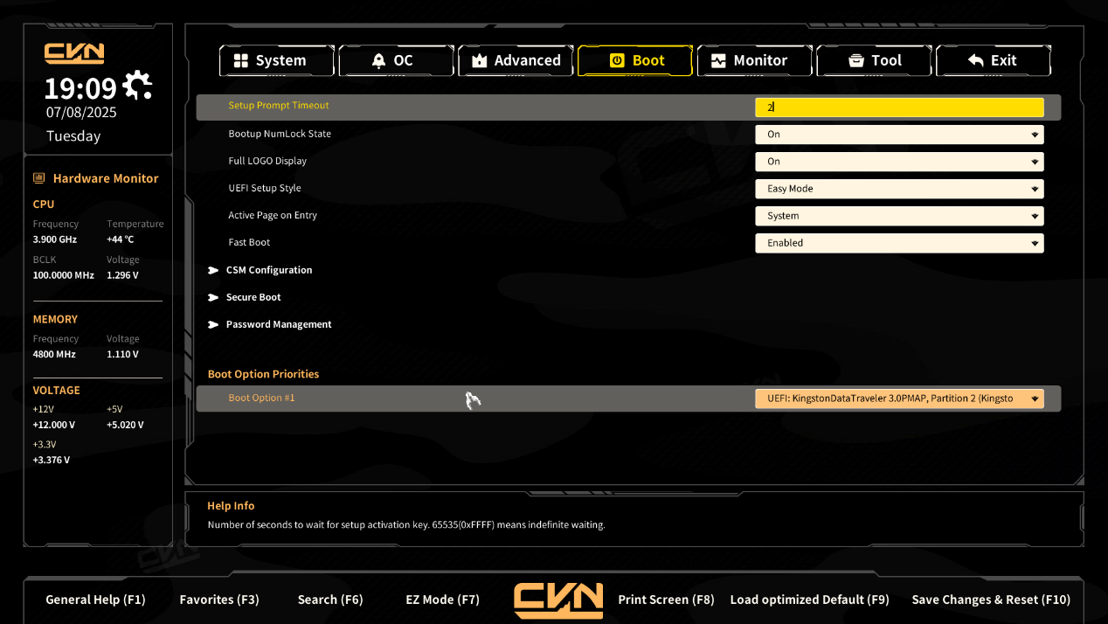The height and width of the screenshot is (624, 1108).
Task: Click CPU voltage value 1.296 V
Action: (122, 275)
